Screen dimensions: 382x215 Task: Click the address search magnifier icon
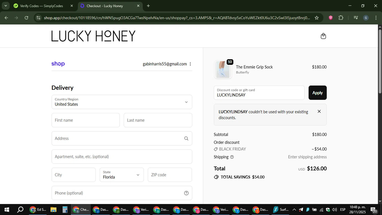coord(186,138)
